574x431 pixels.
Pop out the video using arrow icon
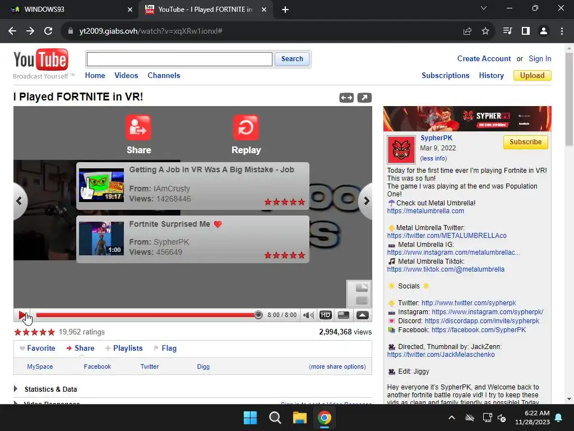(364, 98)
